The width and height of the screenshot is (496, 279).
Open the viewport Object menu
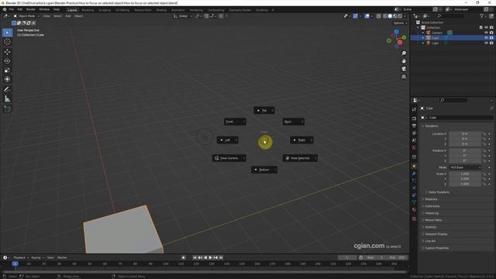tap(78, 16)
